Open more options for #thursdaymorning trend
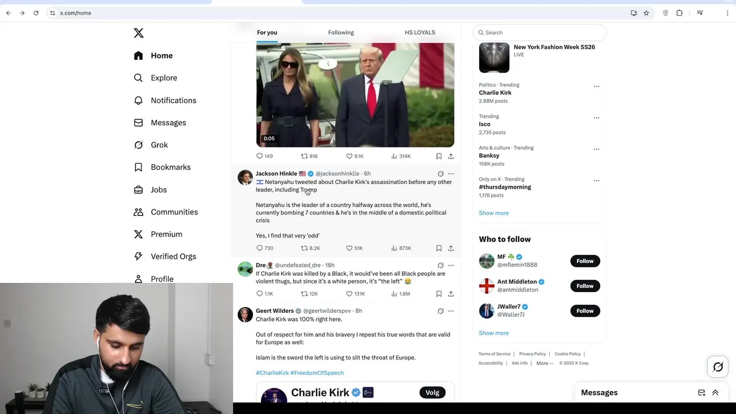736x414 pixels. (x=596, y=181)
